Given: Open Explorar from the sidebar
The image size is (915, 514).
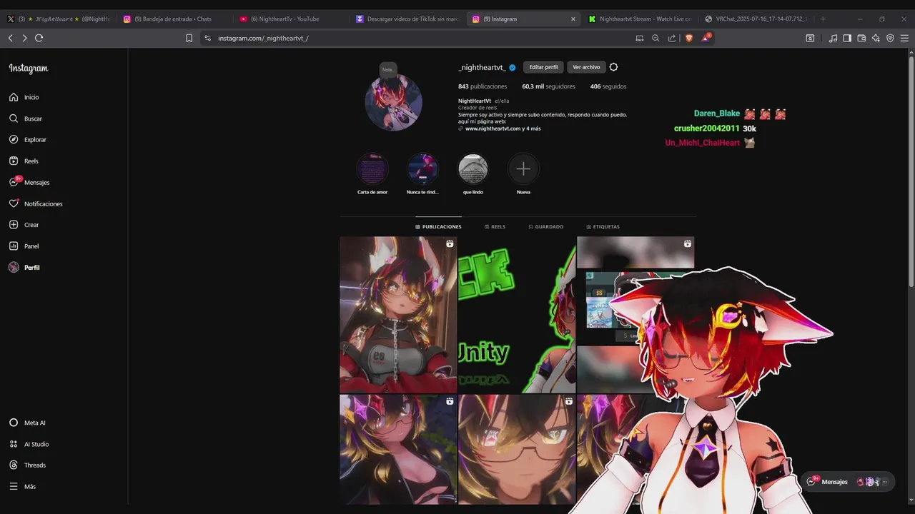Looking at the screenshot, I should click(27, 140).
